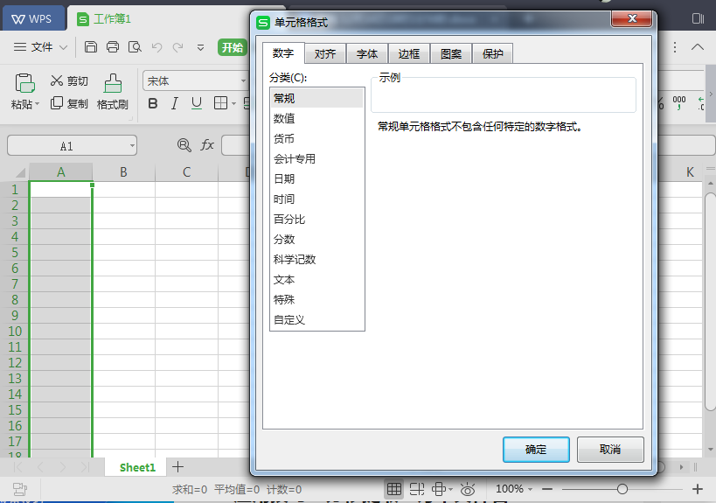Click the WPS home tab
The height and width of the screenshot is (503, 716).
tap(33, 18)
